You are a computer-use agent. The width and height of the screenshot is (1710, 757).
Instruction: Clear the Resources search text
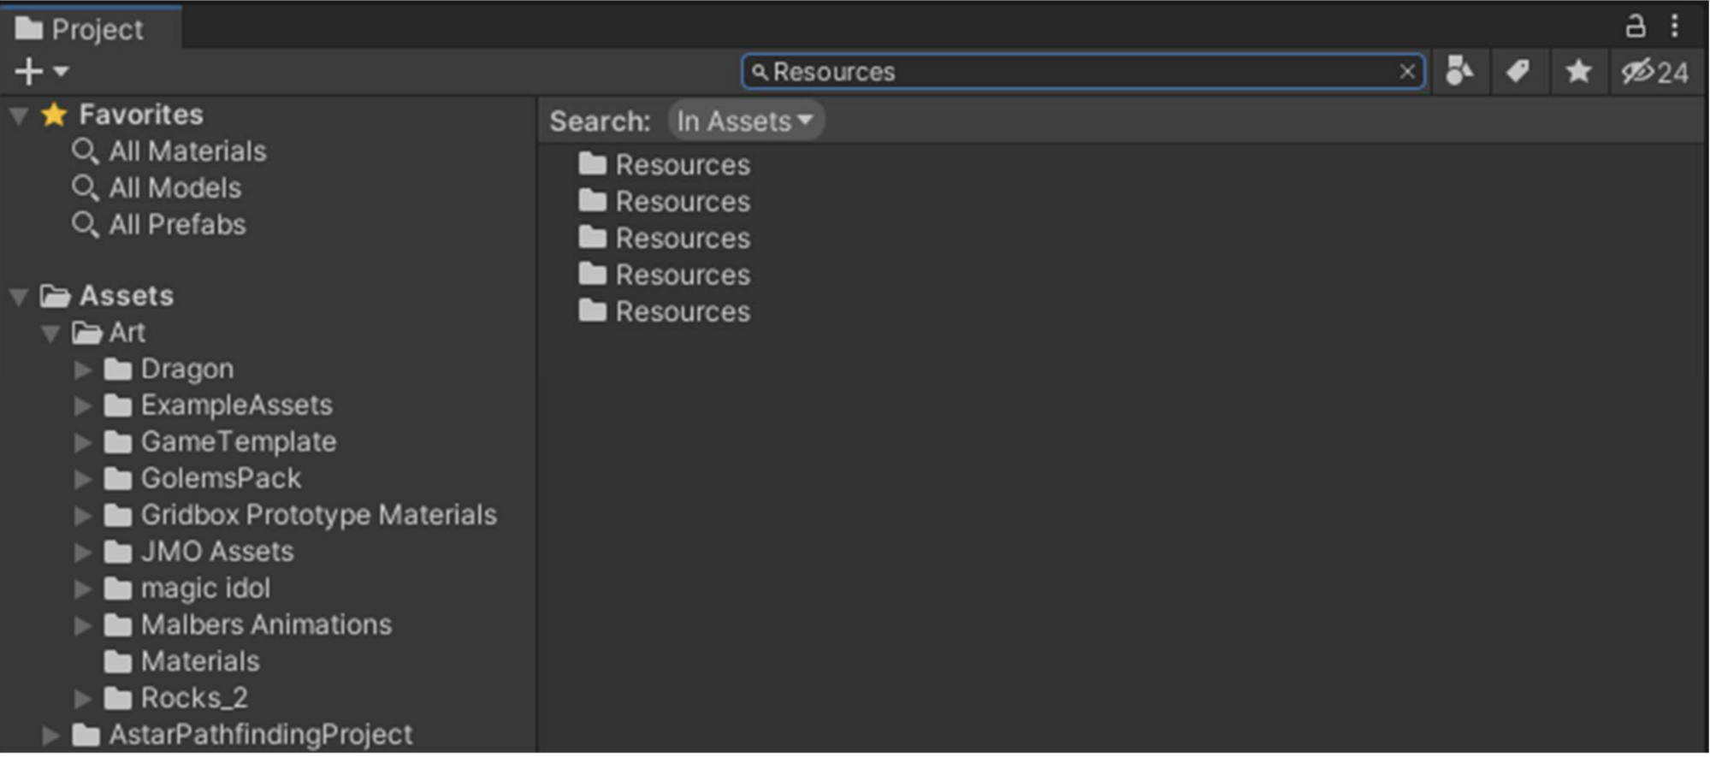click(1407, 72)
